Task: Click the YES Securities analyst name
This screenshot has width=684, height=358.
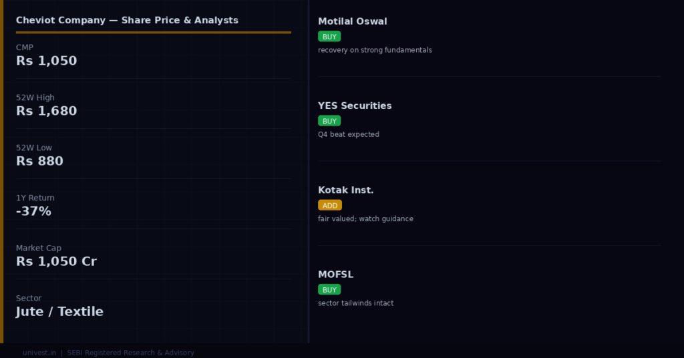Action: click(x=355, y=106)
